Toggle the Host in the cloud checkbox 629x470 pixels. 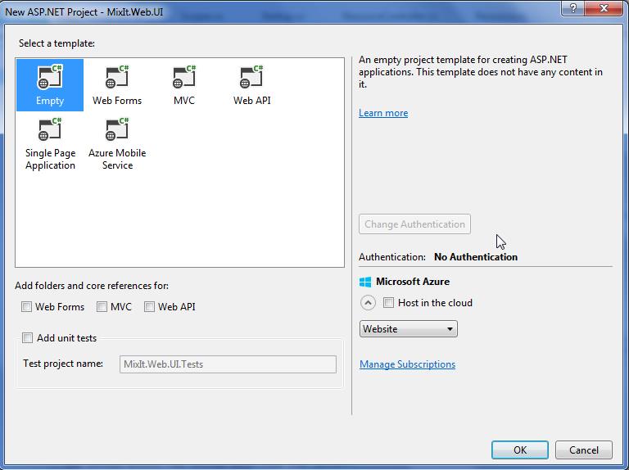coord(389,303)
